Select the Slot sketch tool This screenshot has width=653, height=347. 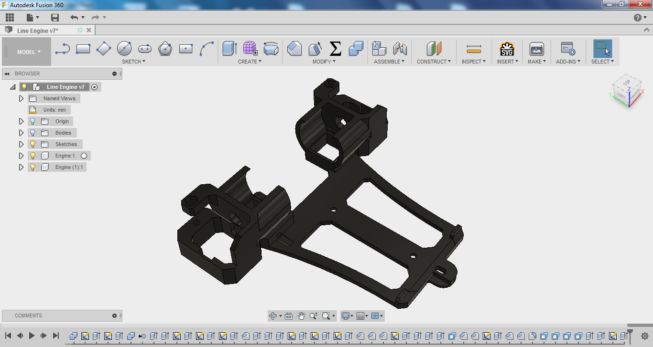[x=145, y=49]
